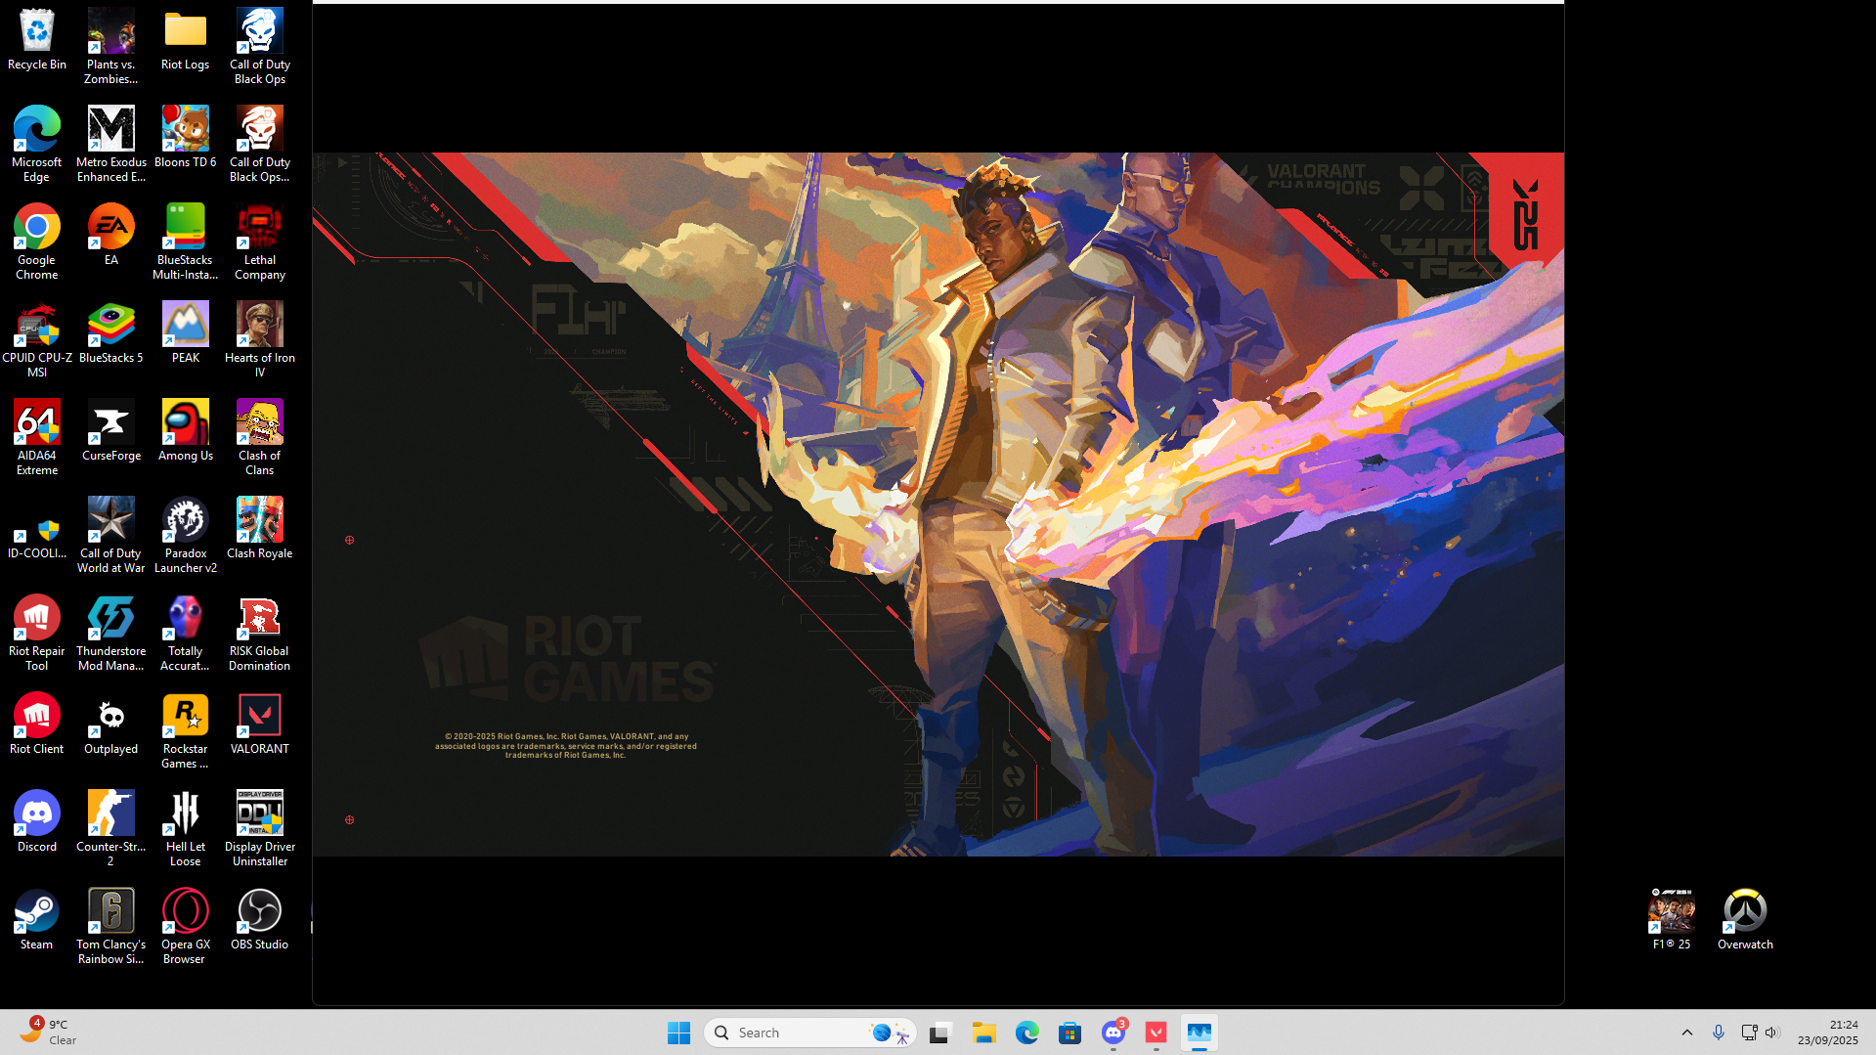Screen dimensions: 1876x1055
Task: Select the Counter-Strike 2 shortcut
Action: tap(111, 829)
